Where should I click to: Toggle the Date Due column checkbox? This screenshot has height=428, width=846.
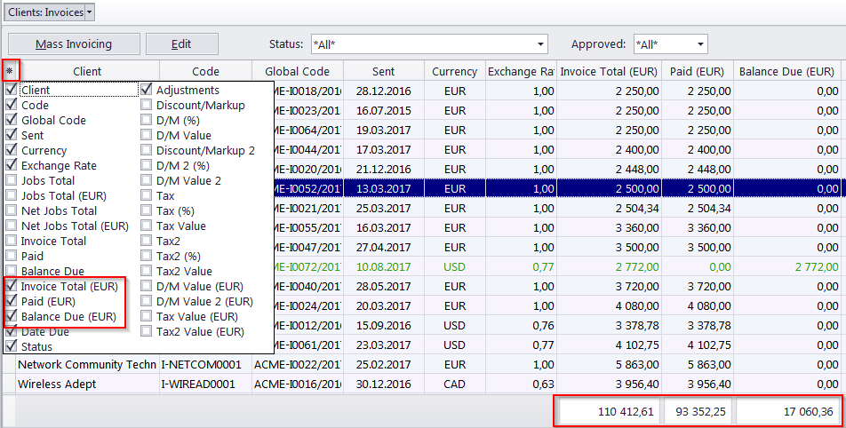tap(11, 331)
